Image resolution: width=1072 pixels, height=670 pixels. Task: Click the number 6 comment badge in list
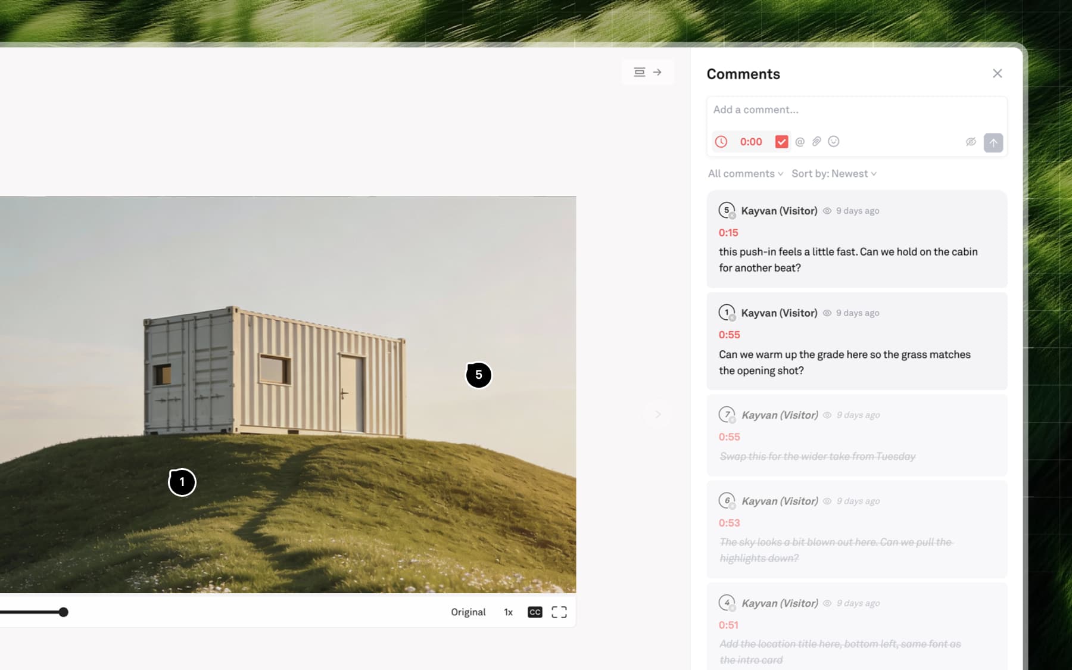[727, 501]
